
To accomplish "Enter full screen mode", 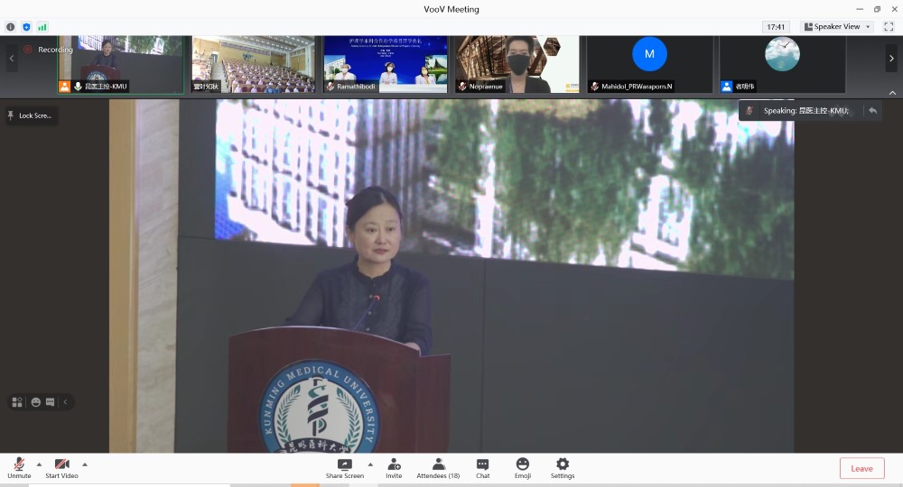I will click(x=889, y=27).
